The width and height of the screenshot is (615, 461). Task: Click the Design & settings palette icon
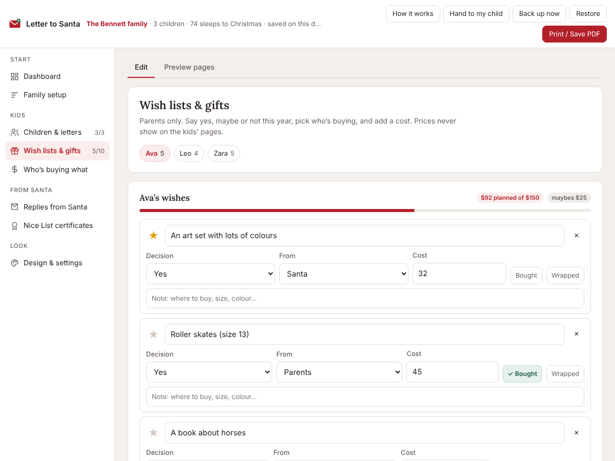14,263
